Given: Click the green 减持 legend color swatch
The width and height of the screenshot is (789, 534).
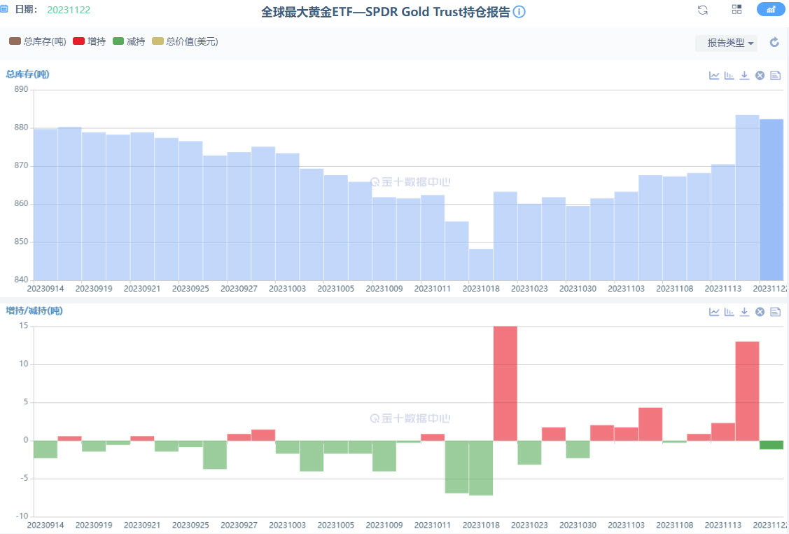Looking at the screenshot, I should [x=118, y=41].
